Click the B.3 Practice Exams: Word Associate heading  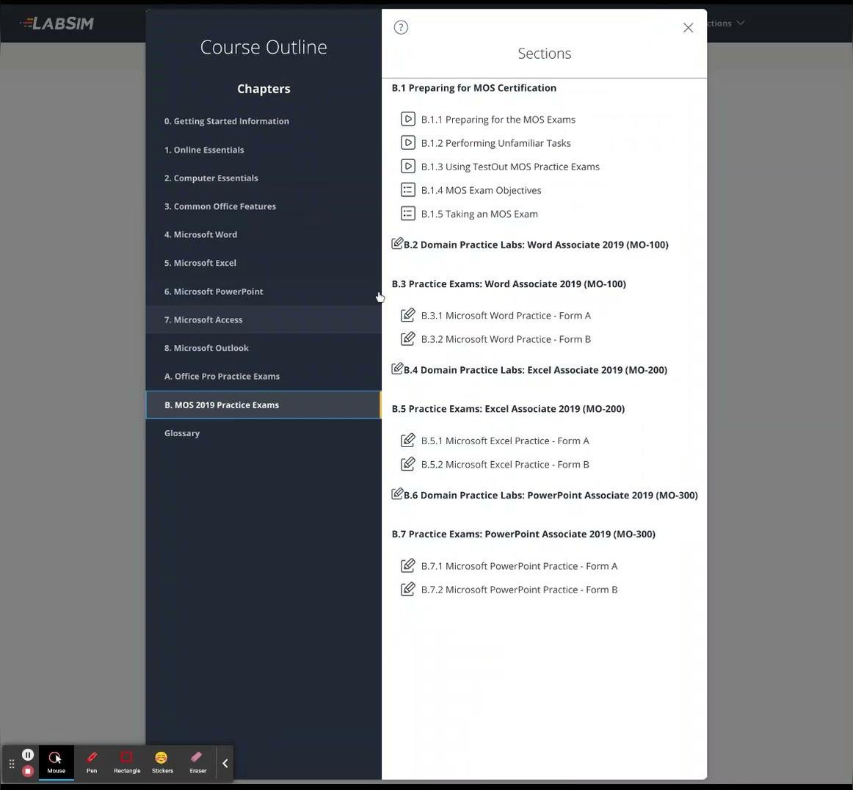point(509,283)
